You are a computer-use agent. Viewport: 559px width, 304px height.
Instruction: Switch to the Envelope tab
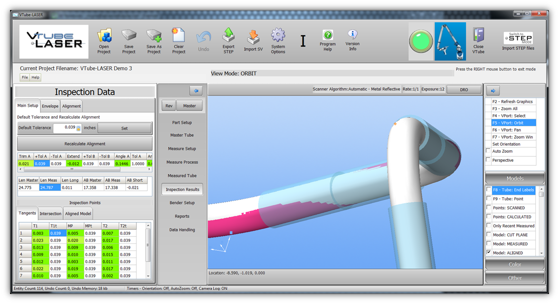tap(50, 106)
